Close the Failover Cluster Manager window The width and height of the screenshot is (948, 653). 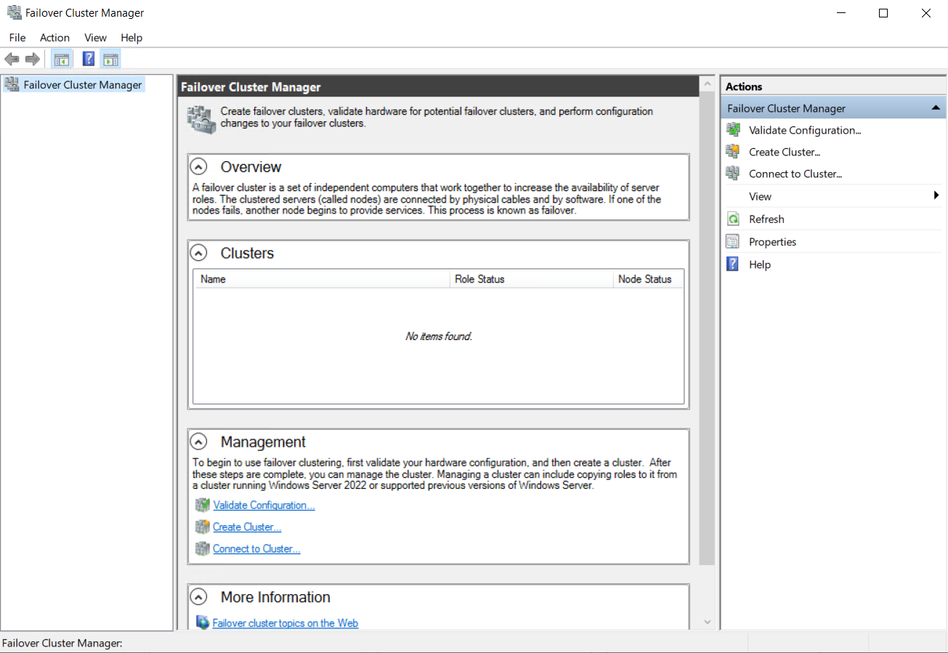[x=926, y=13]
